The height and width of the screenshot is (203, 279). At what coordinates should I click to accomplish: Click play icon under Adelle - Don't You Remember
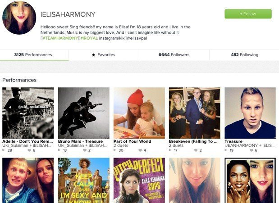[x=4, y=150]
